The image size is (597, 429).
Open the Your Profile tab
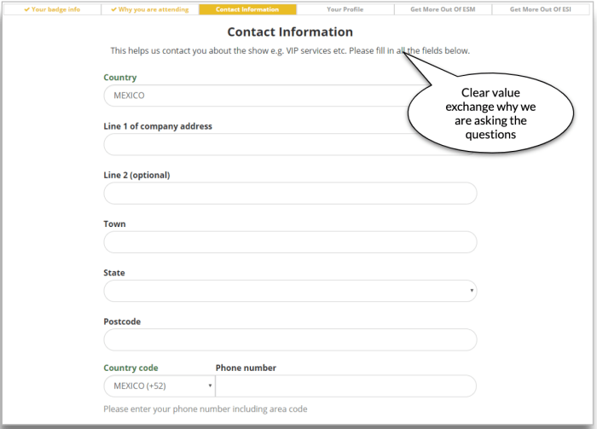tap(345, 9)
